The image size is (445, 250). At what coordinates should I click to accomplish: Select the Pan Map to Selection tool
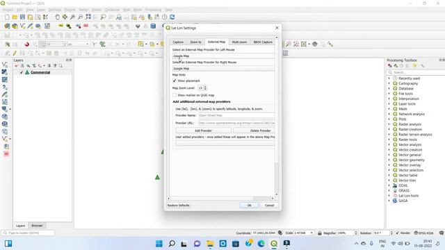pos(65,17)
